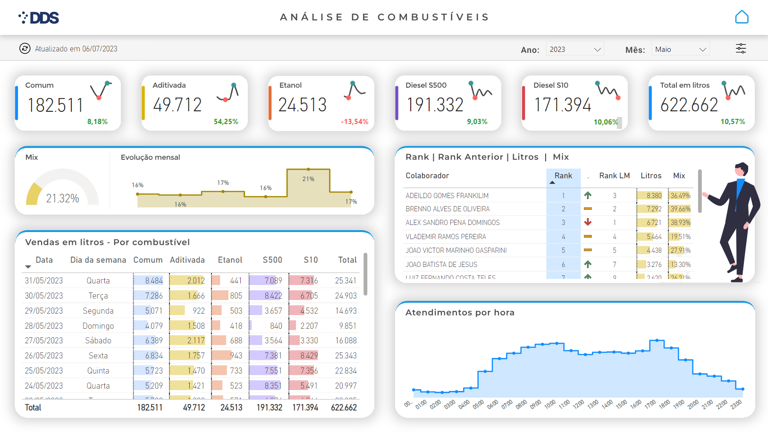Image resolution: width=768 pixels, height=432 pixels.
Task: Click the Aditivada variation 54,25%
Action: tap(226, 122)
